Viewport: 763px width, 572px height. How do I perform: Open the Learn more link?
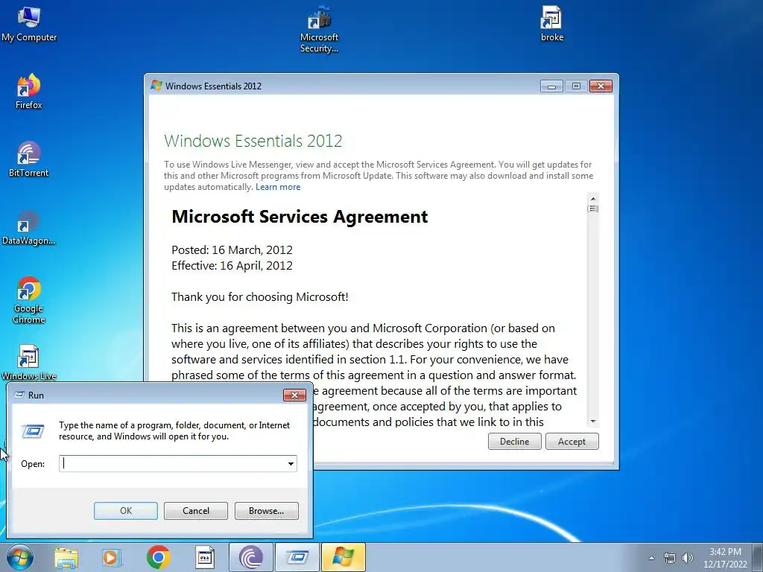pos(278,187)
